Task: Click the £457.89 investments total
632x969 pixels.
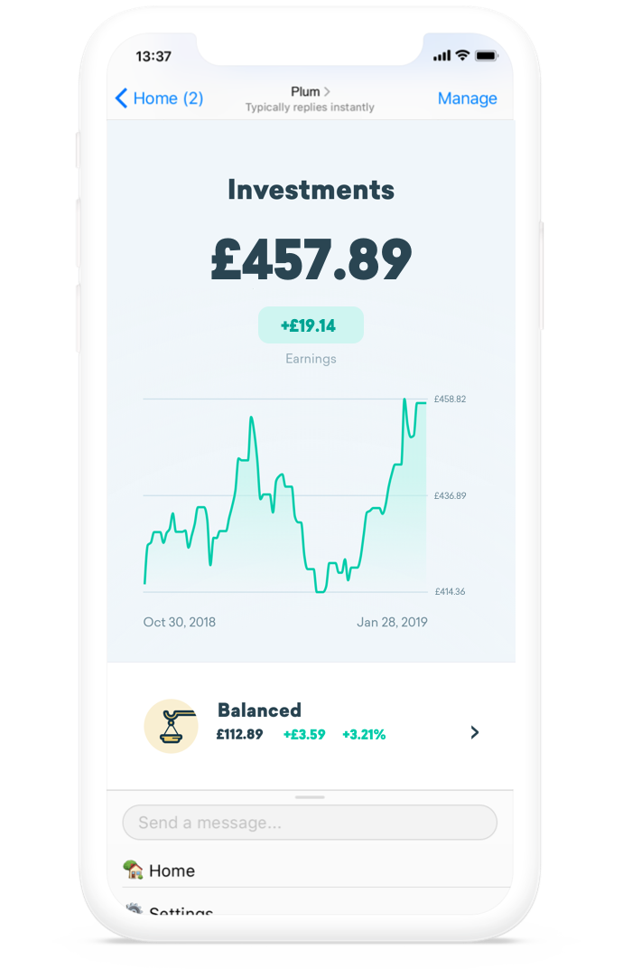Action: pyautogui.click(x=311, y=259)
